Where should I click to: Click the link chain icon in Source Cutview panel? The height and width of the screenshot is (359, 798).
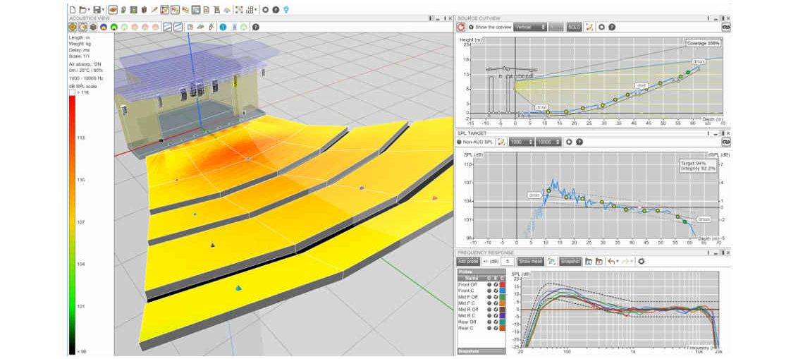click(x=726, y=27)
